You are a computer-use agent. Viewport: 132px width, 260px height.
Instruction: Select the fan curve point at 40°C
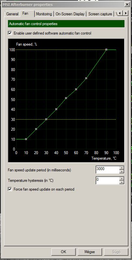tap(56, 109)
